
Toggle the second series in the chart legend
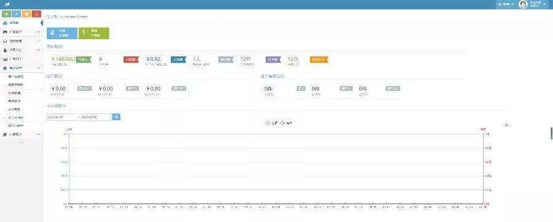click(286, 123)
